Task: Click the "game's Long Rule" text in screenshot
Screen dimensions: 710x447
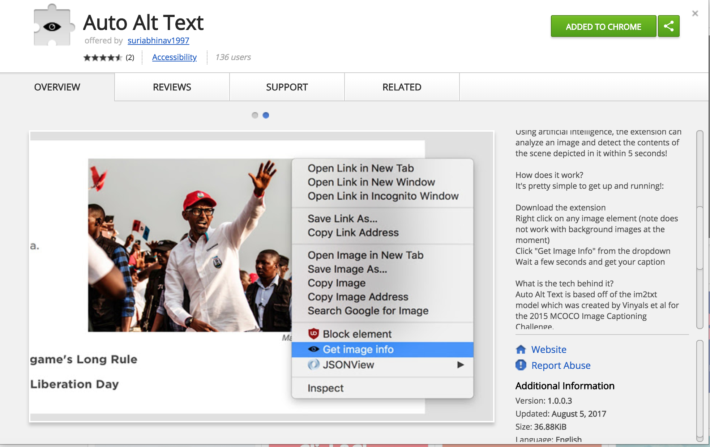Action: (x=84, y=359)
